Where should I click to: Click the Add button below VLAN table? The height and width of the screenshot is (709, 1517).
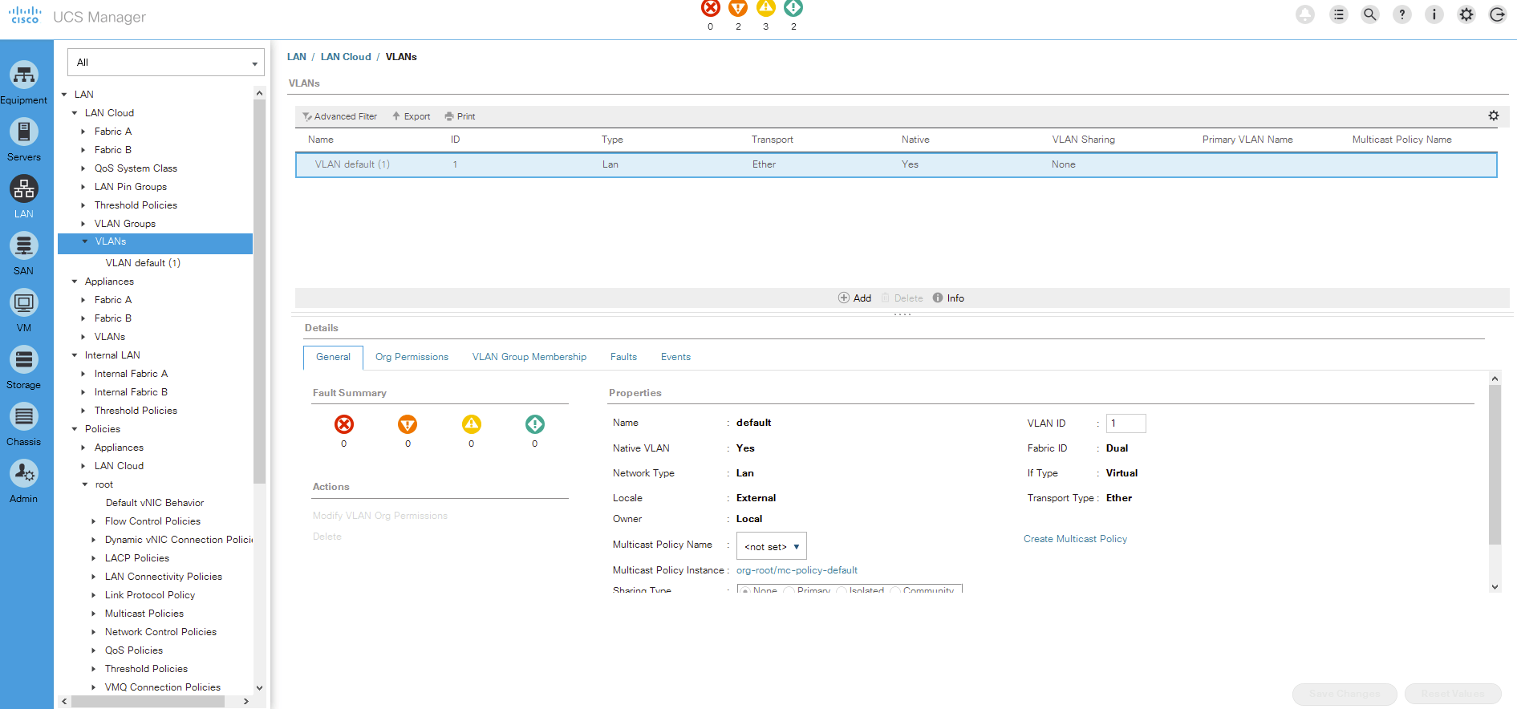[x=855, y=298]
